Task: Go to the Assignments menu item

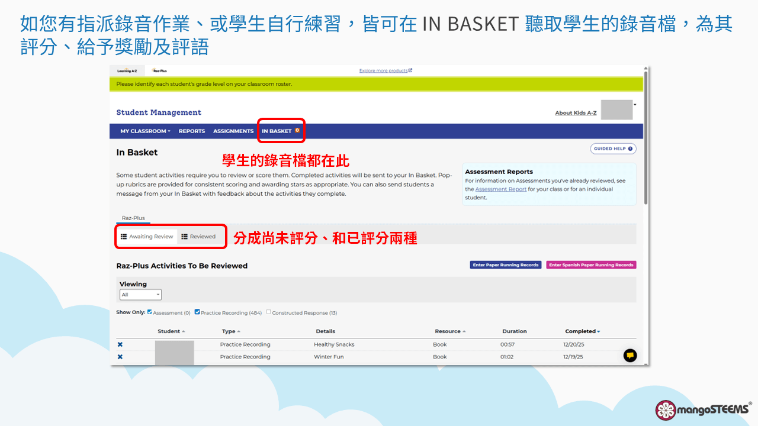Action: tap(233, 131)
